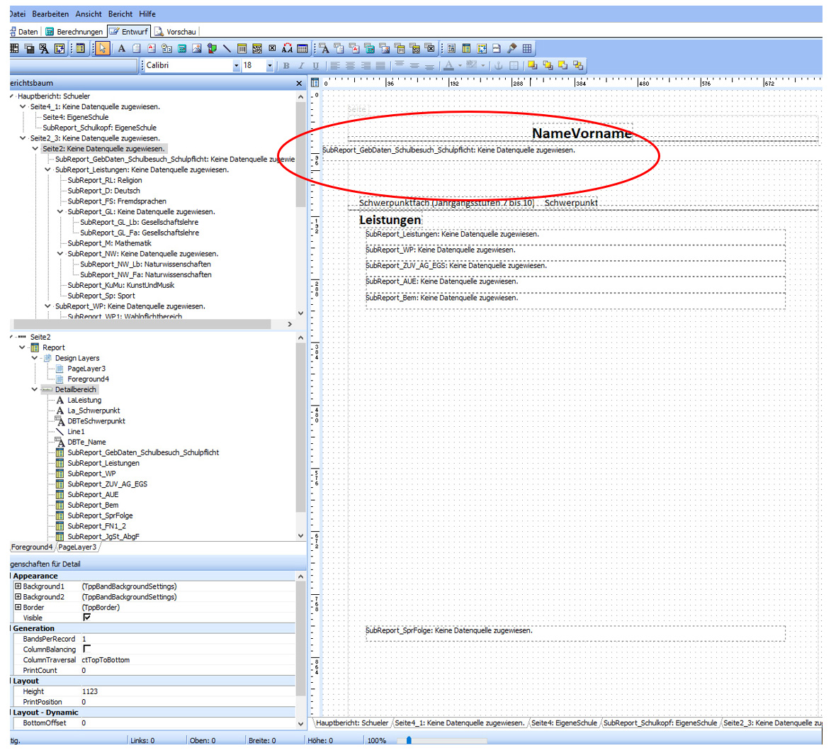Toggle the ColumnBalancing checkbox

coord(87,649)
